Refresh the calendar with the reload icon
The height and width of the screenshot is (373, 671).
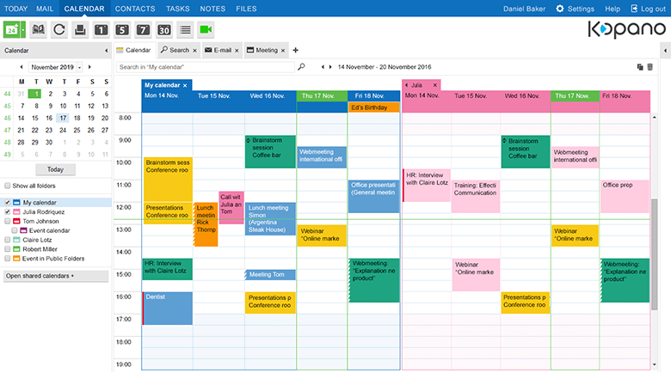coord(59,29)
